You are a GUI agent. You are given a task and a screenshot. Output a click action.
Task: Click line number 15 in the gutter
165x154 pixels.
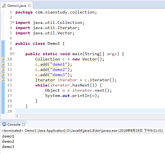[10, 85]
